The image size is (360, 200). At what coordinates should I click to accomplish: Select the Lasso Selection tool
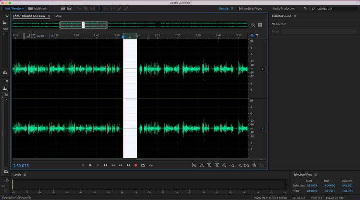pyautogui.click(x=113, y=8)
